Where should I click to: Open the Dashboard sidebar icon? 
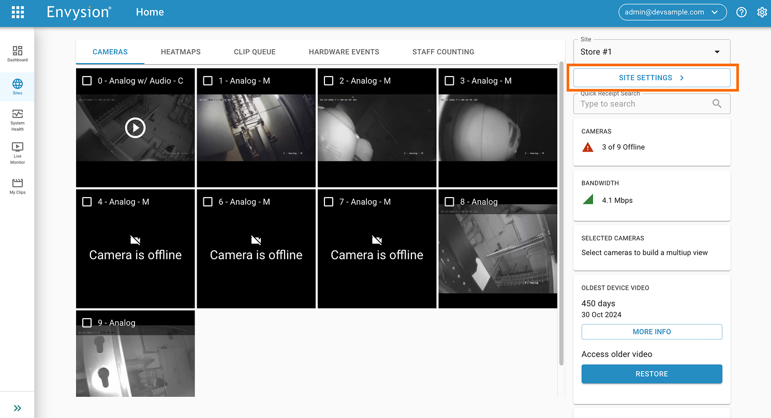click(18, 53)
